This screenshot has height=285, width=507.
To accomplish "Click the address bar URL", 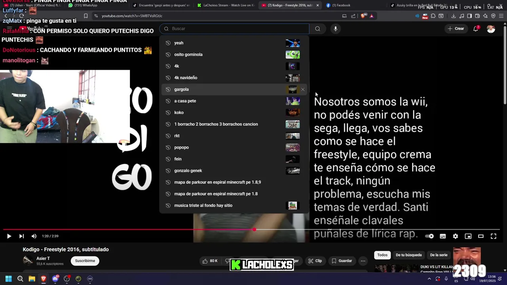I will point(132,16).
